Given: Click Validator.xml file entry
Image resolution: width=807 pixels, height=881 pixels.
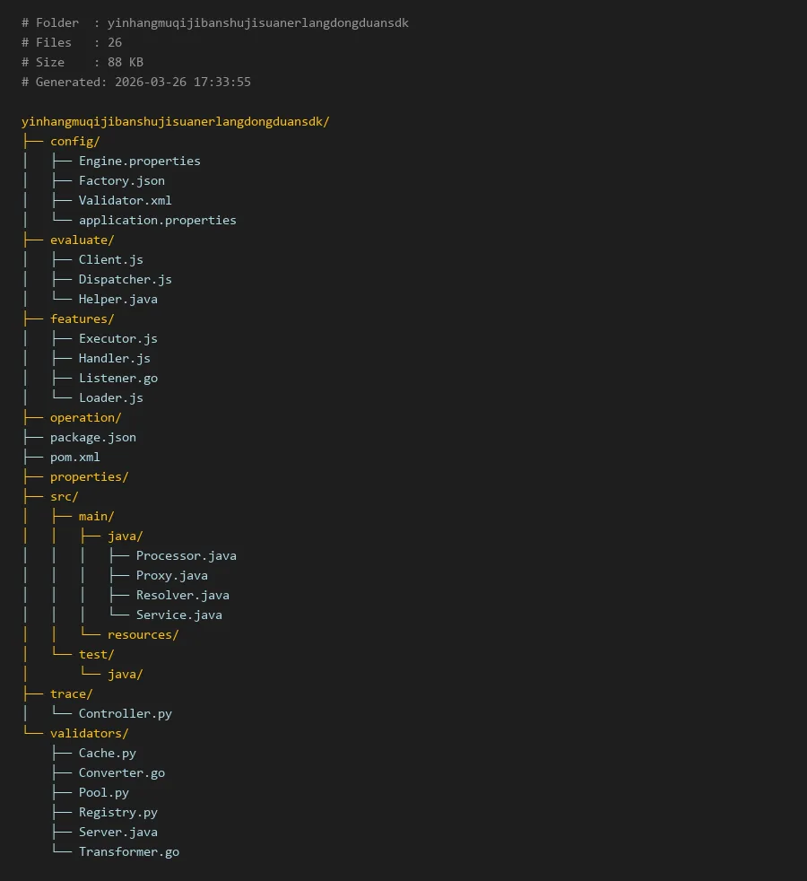Looking at the screenshot, I should 125,200.
